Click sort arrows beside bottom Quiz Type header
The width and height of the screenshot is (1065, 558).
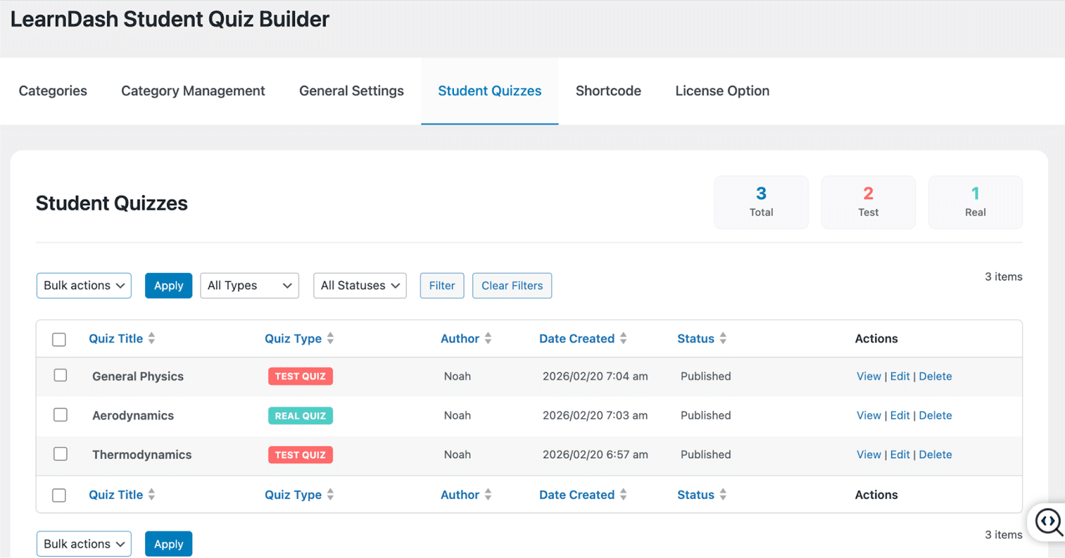(x=330, y=495)
